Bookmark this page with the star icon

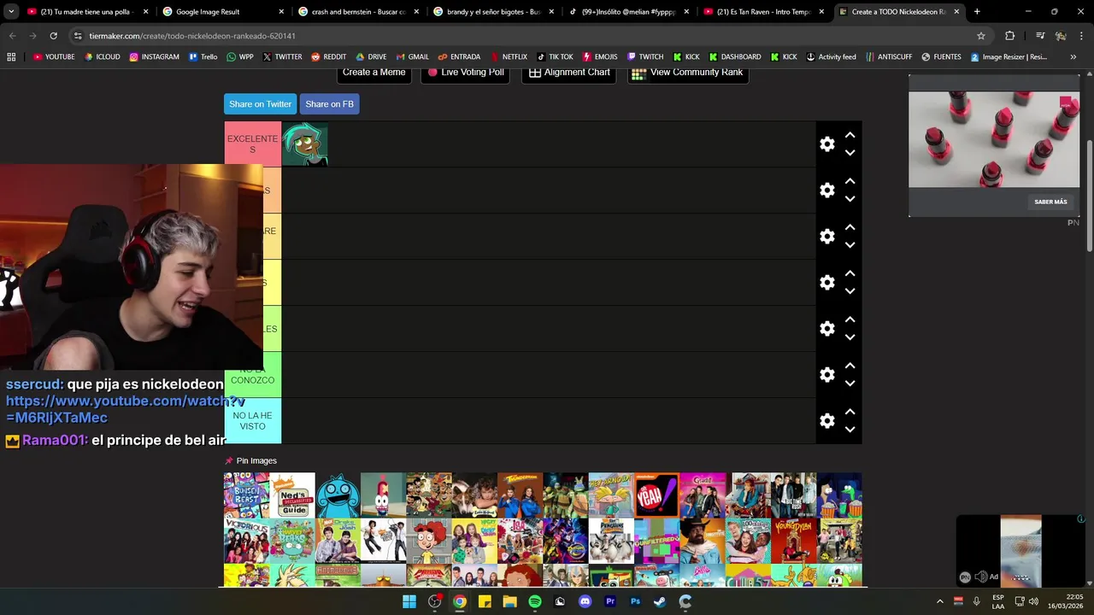981,36
